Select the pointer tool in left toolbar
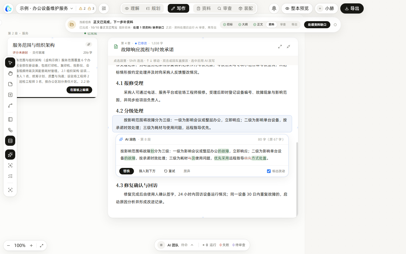 pos(10,63)
